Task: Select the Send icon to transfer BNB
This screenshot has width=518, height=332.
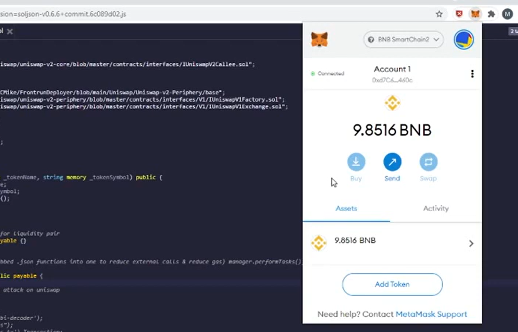Action: 392,162
